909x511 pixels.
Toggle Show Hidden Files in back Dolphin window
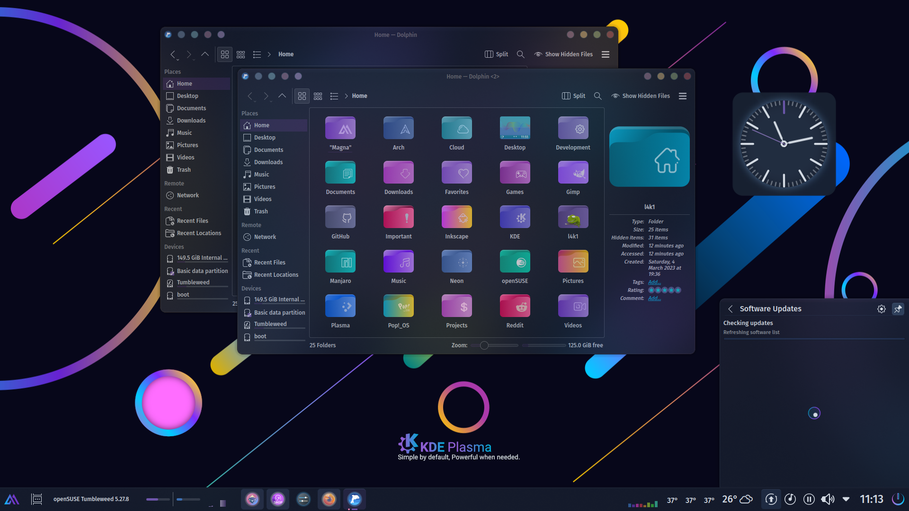[x=563, y=54]
